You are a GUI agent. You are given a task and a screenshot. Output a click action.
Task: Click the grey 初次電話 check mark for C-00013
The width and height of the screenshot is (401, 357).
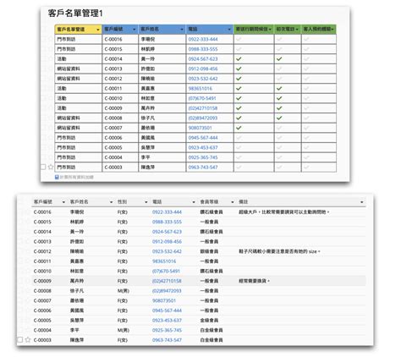tap(279, 69)
